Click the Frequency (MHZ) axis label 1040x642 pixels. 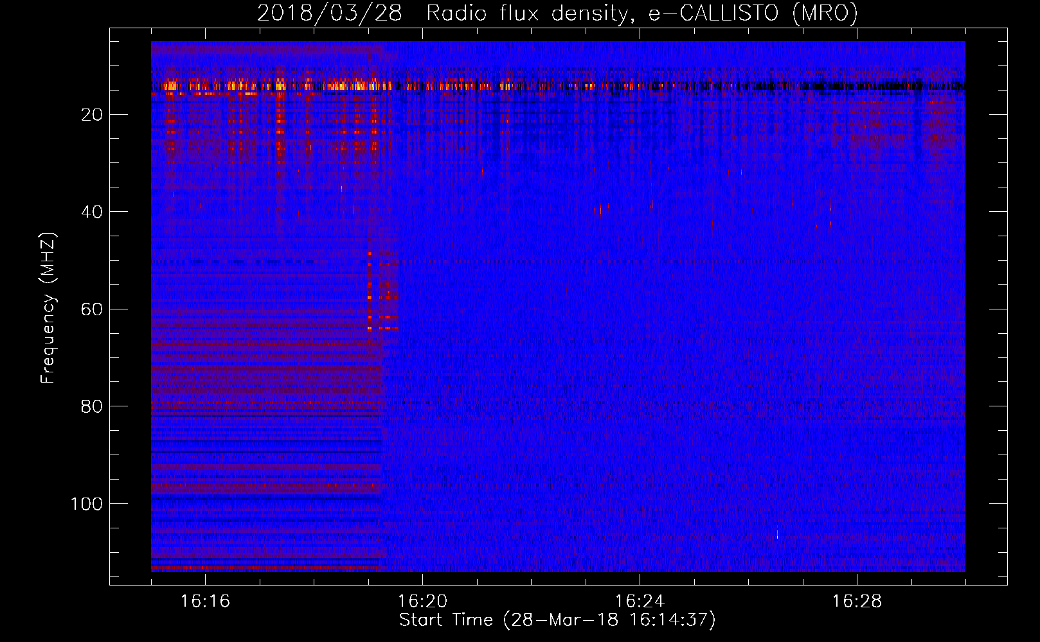pyautogui.click(x=48, y=308)
